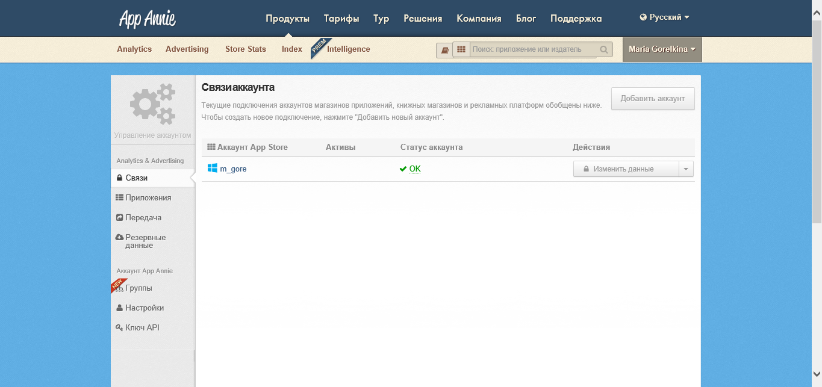Open the Компания menu
This screenshot has height=387, width=822.
click(479, 18)
